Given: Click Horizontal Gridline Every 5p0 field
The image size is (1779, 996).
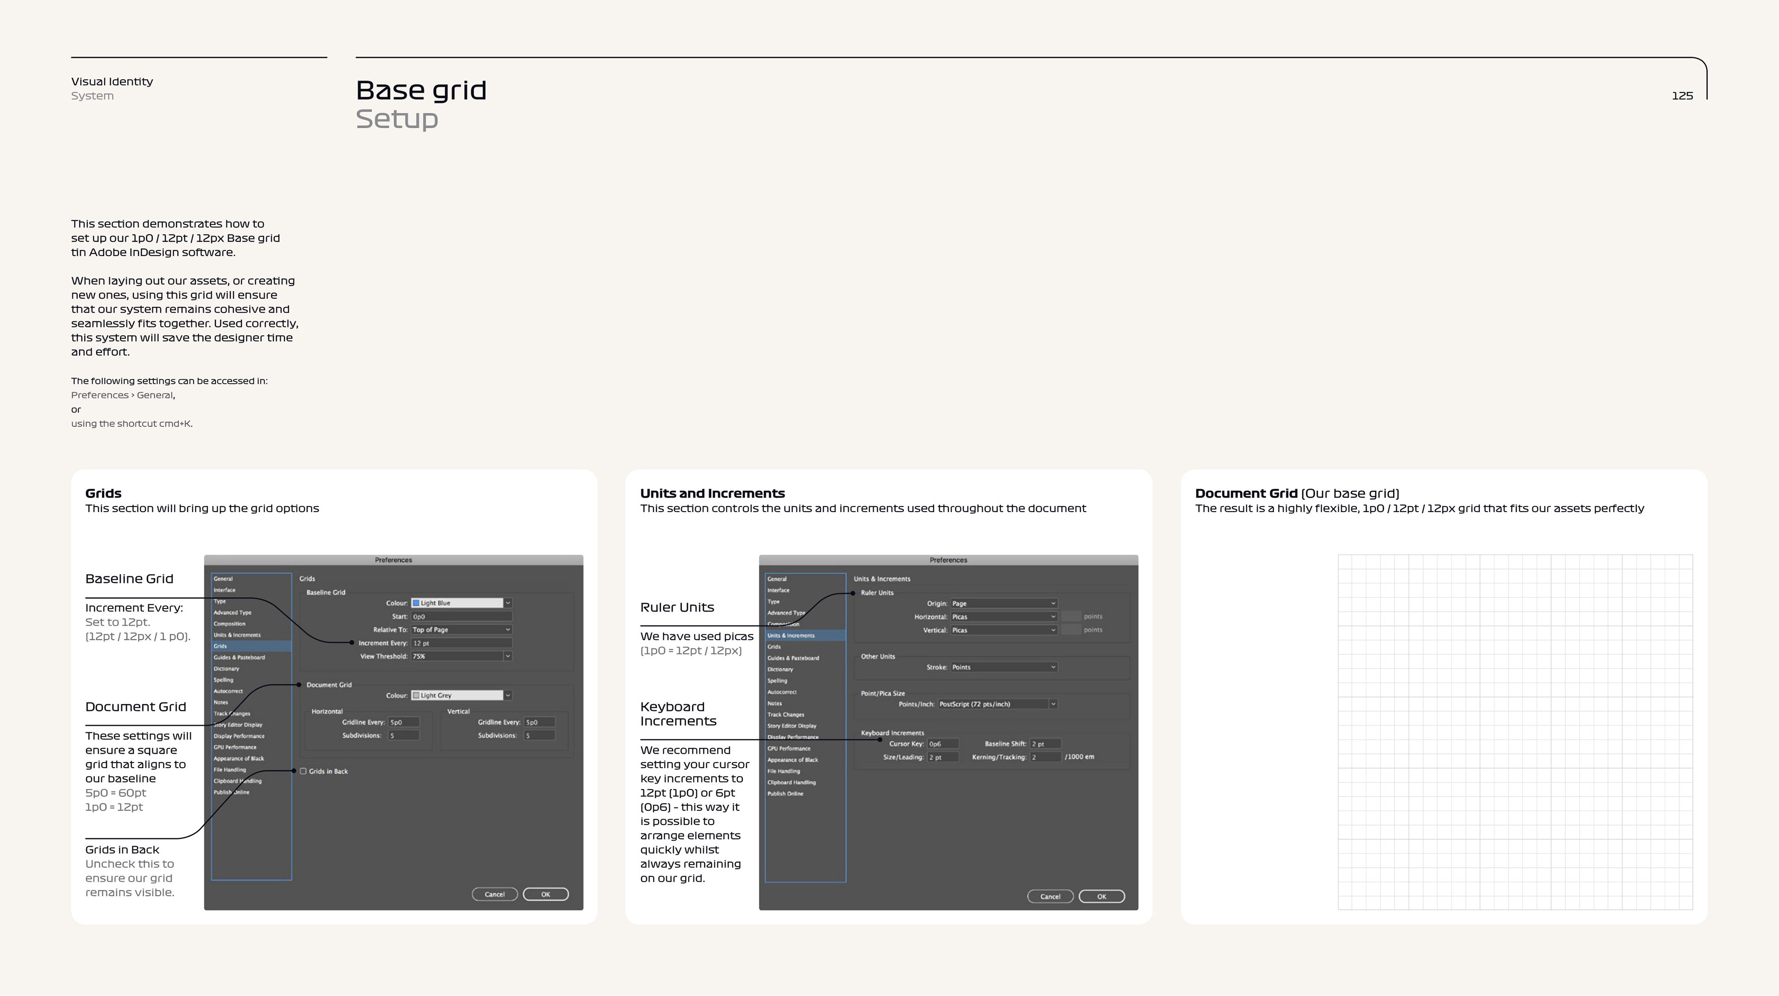Looking at the screenshot, I should 404,723.
